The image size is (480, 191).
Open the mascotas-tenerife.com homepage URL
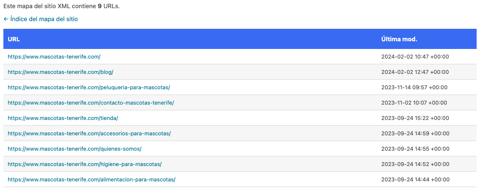click(54, 57)
